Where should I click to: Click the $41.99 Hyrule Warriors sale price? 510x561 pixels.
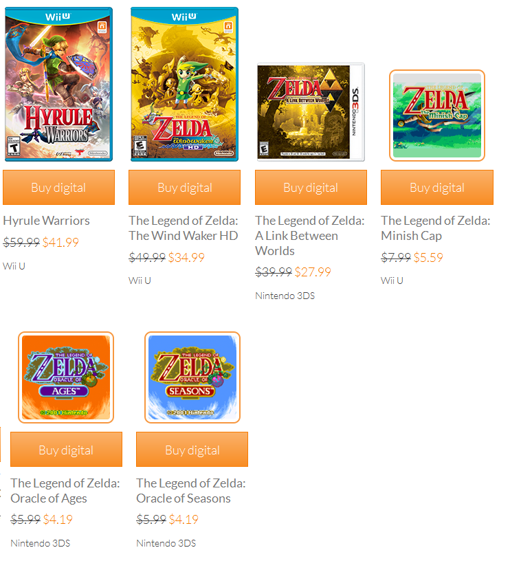coord(60,243)
